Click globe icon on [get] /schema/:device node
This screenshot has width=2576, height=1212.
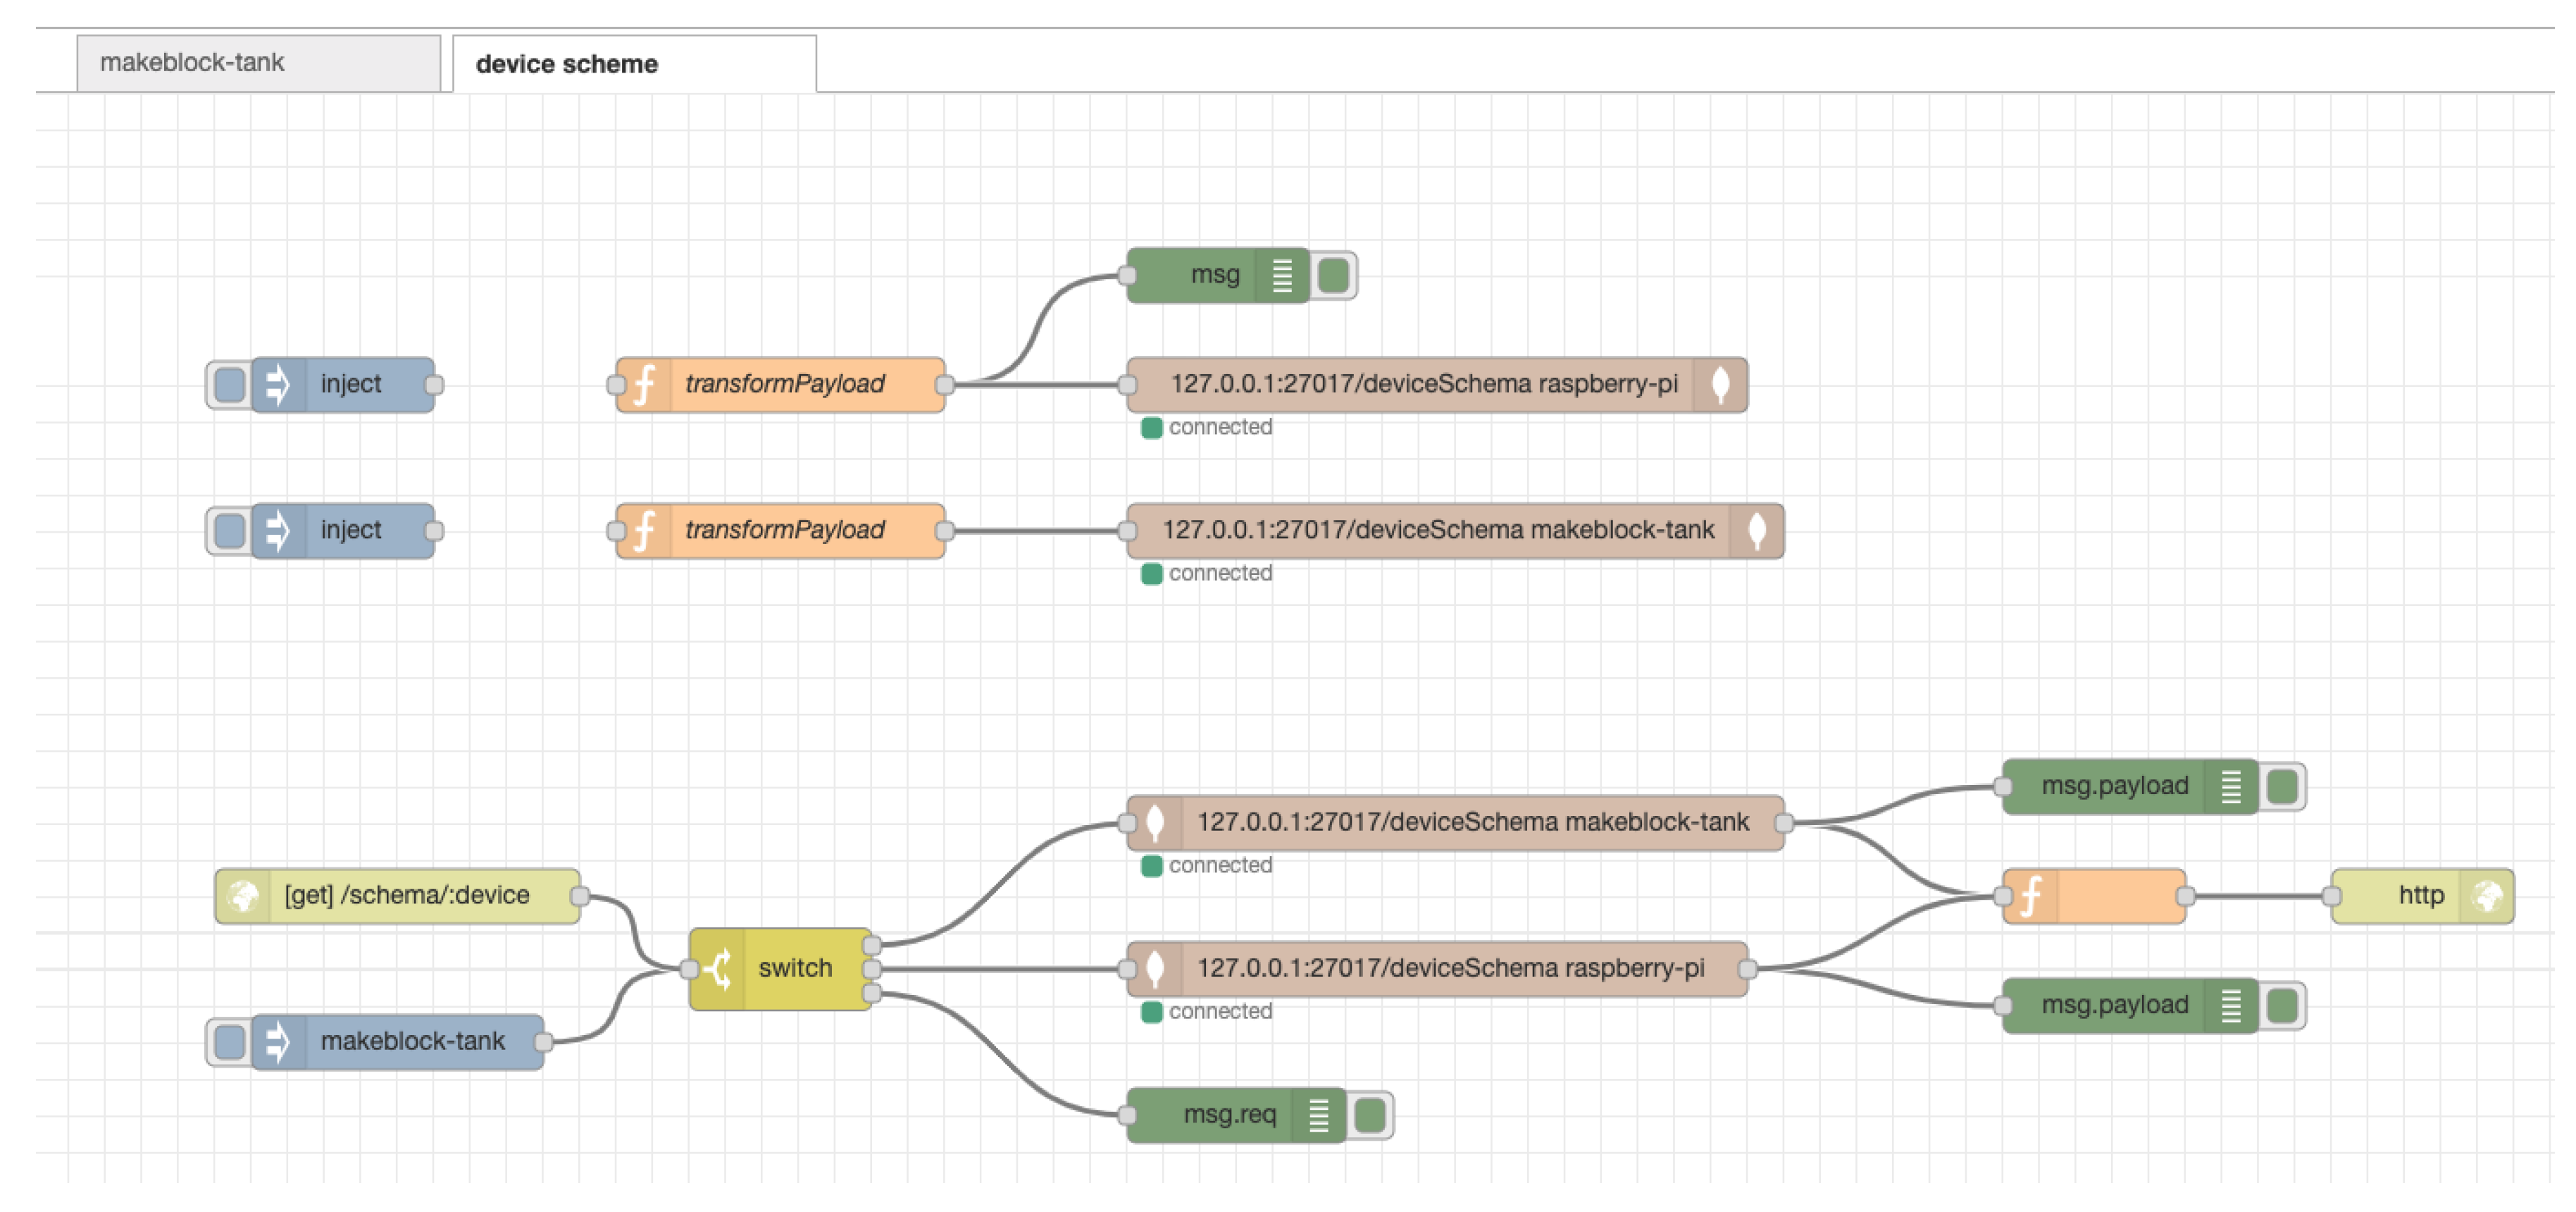tap(243, 896)
